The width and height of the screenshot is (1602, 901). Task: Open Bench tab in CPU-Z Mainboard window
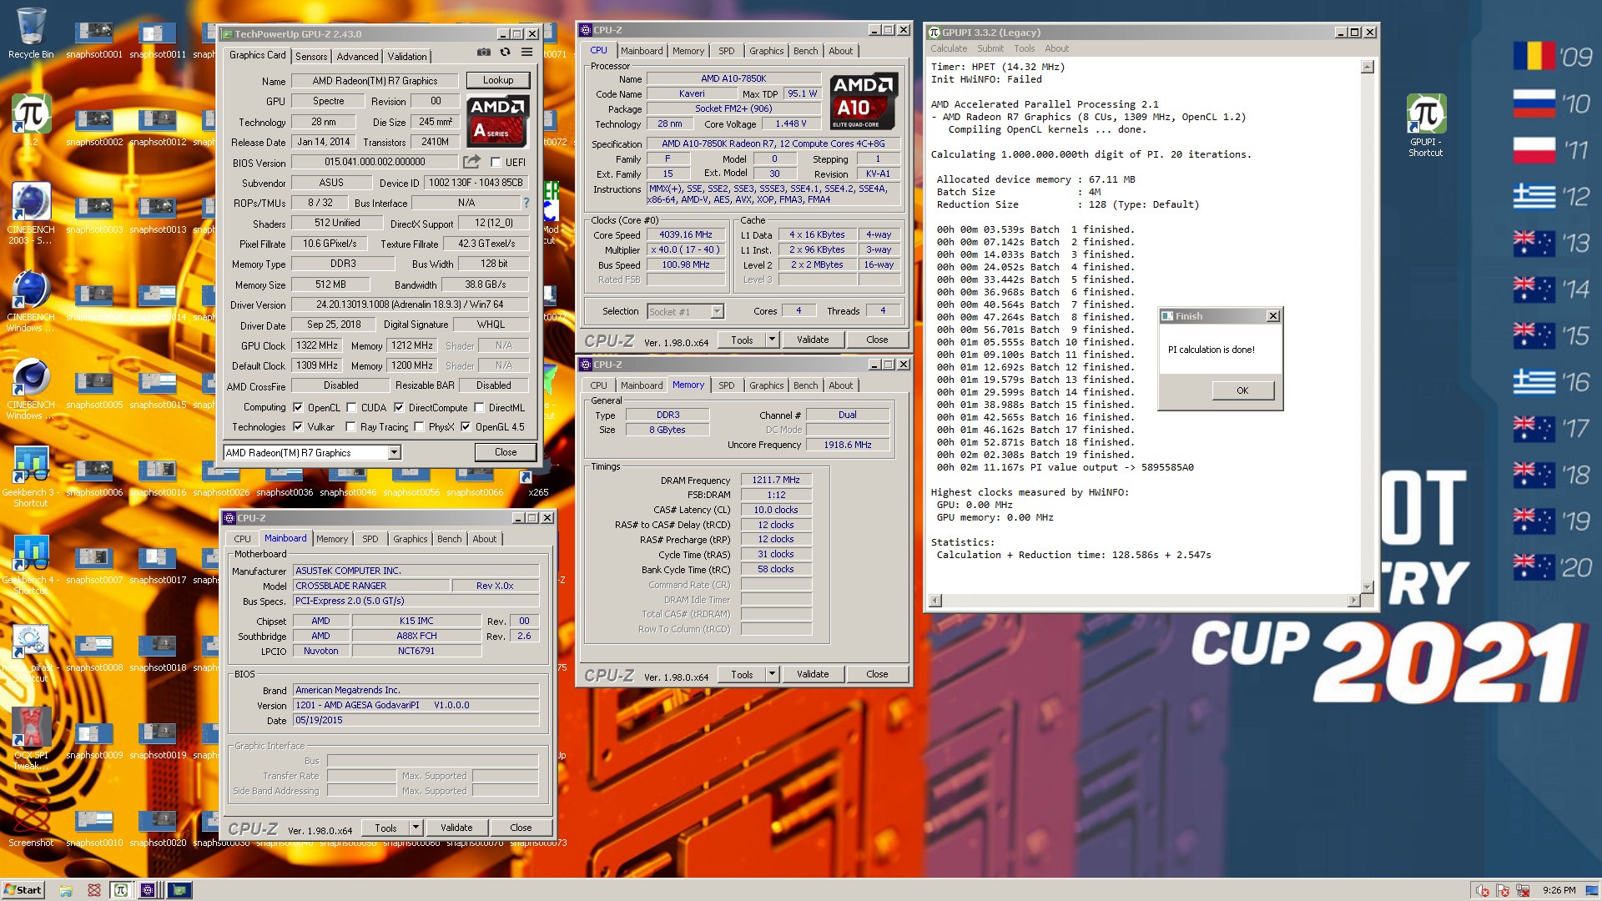point(449,538)
